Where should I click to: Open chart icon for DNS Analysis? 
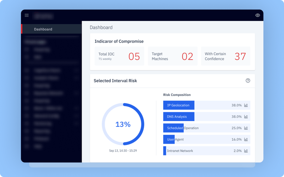click(x=246, y=116)
